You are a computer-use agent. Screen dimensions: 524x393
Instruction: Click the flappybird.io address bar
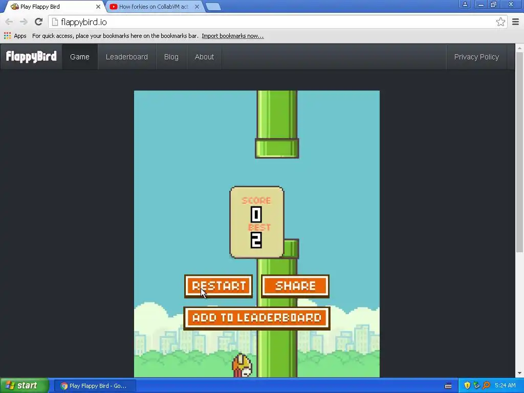277,22
